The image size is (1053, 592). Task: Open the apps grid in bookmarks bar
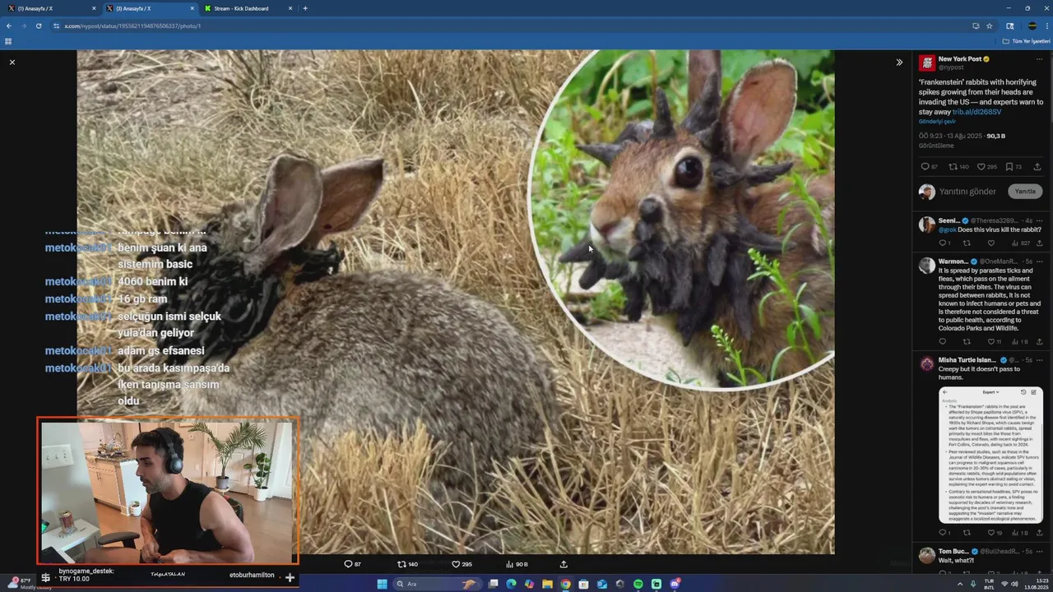click(8, 40)
